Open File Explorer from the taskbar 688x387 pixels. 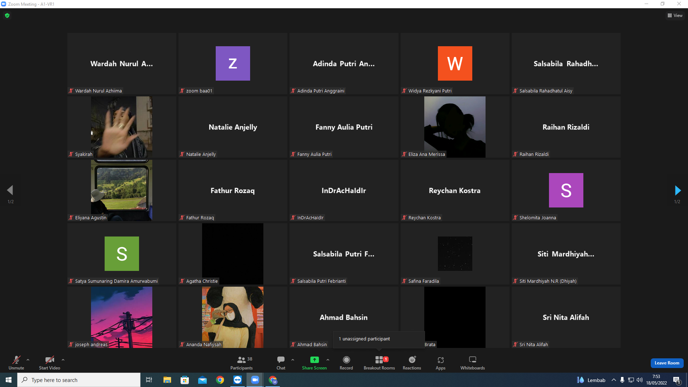167,380
